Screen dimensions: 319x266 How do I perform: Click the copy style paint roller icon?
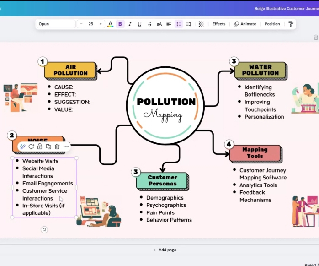pos(291,24)
